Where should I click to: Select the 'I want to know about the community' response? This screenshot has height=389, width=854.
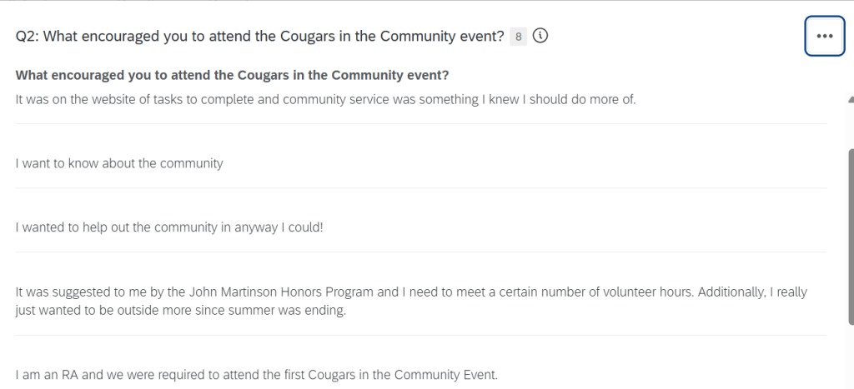pyautogui.click(x=119, y=163)
